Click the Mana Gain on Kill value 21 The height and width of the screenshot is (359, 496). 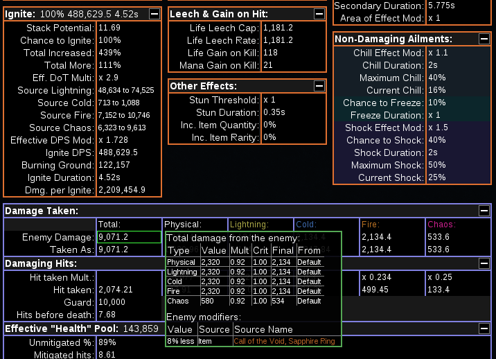268,65
